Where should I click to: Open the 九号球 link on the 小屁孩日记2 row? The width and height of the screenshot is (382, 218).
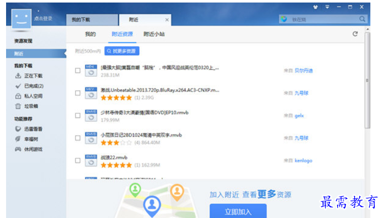pos(302,138)
